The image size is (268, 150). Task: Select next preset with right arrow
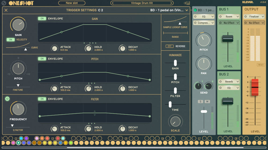pyautogui.click(x=172, y=3)
